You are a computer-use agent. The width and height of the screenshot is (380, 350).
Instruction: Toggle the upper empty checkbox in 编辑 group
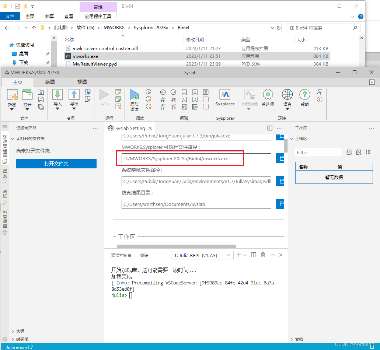pos(206,99)
